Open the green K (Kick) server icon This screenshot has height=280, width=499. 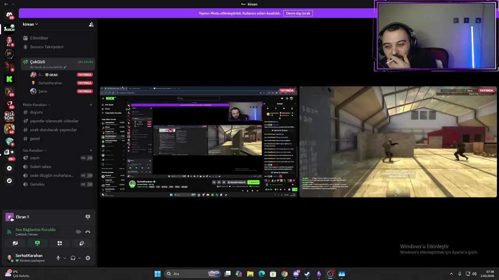click(9, 79)
